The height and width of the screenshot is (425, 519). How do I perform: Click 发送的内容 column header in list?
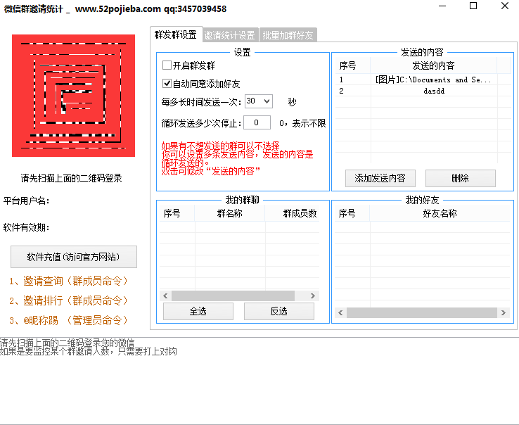point(433,65)
